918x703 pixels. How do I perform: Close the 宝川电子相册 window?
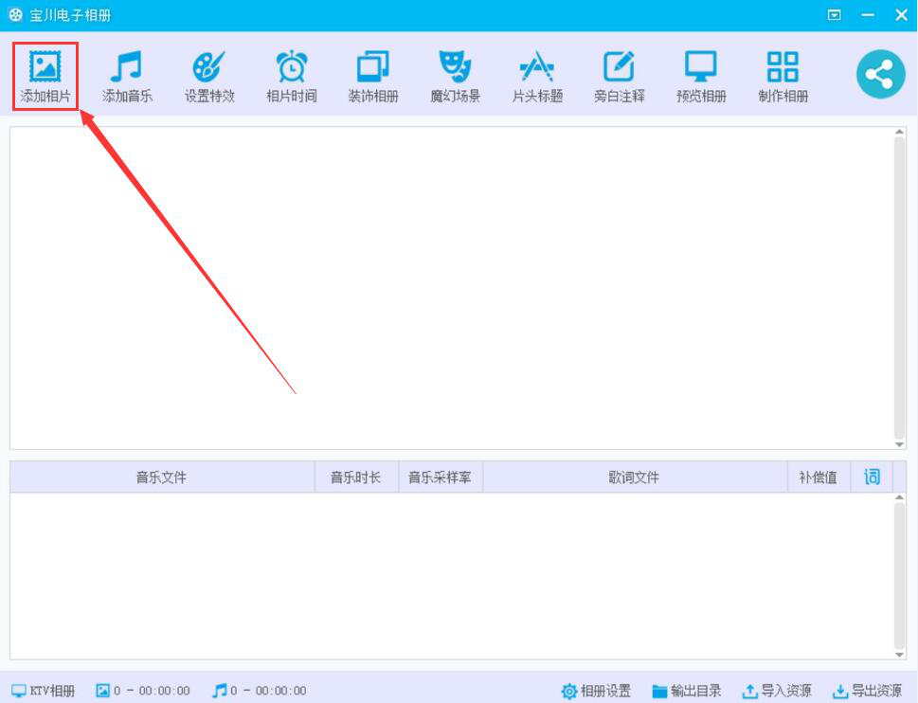click(902, 15)
